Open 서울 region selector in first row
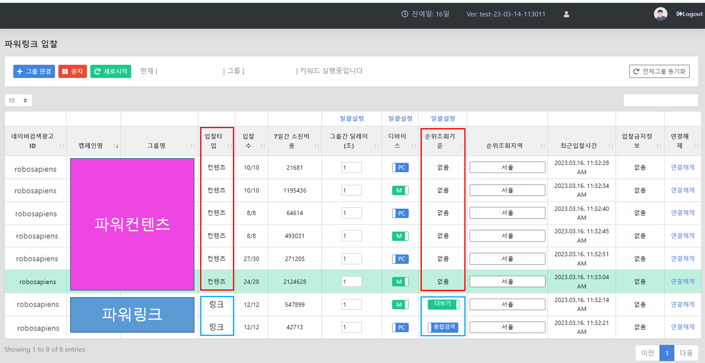The width and height of the screenshot is (705, 363). [507, 167]
